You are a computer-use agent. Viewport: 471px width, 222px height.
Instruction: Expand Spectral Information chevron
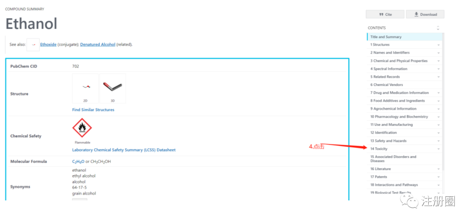click(439, 69)
